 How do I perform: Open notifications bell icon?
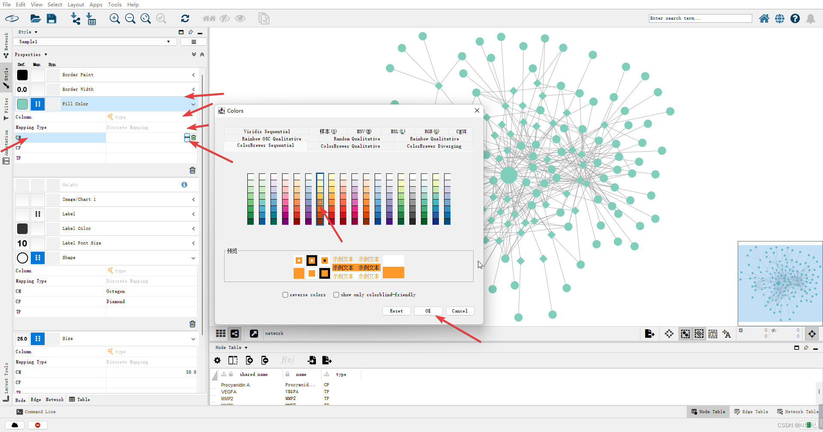coord(811,18)
